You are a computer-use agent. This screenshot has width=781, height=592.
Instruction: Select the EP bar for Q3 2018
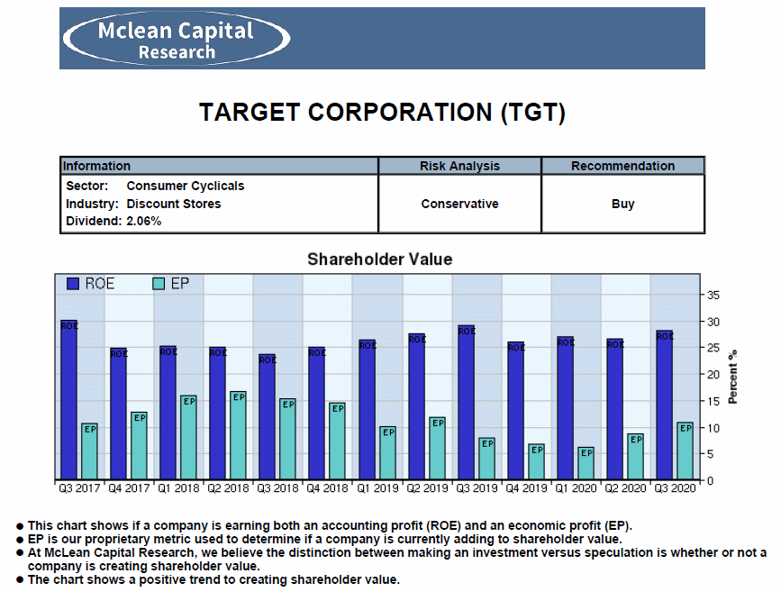pos(288,440)
